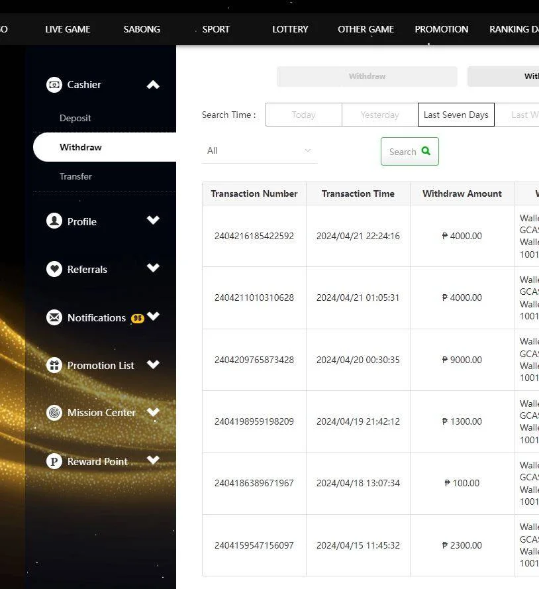
Task: Open the PROMOTION menu
Action: 442,29
